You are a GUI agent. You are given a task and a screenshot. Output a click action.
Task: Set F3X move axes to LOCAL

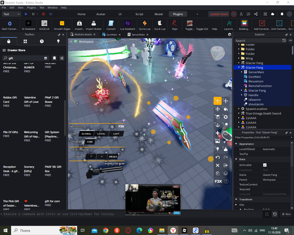click(101, 134)
